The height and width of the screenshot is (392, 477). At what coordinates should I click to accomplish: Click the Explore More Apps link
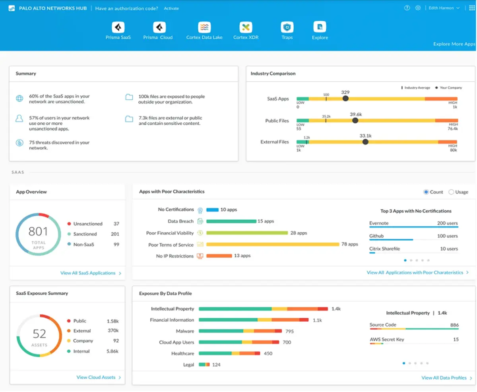click(x=454, y=44)
